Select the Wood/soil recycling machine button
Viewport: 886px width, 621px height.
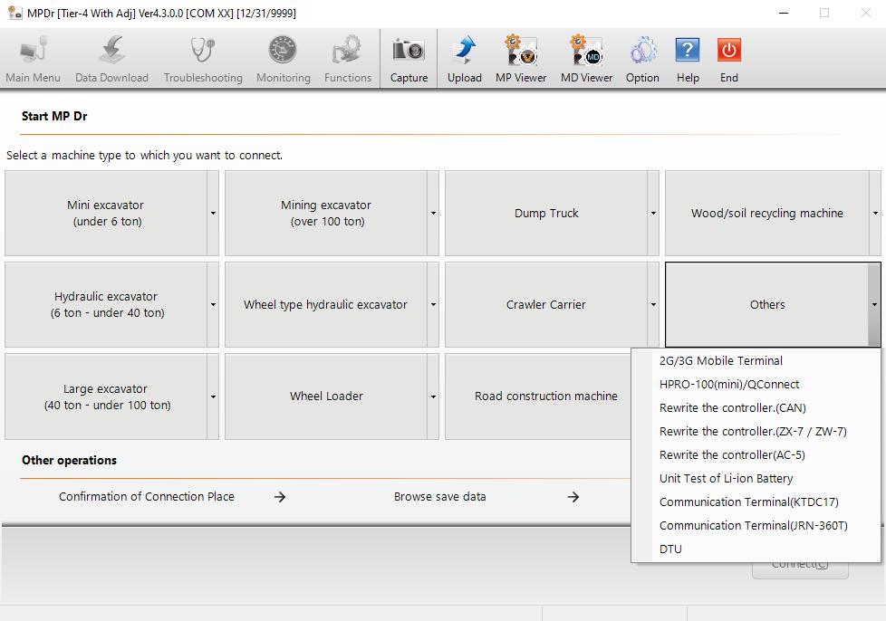(766, 214)
